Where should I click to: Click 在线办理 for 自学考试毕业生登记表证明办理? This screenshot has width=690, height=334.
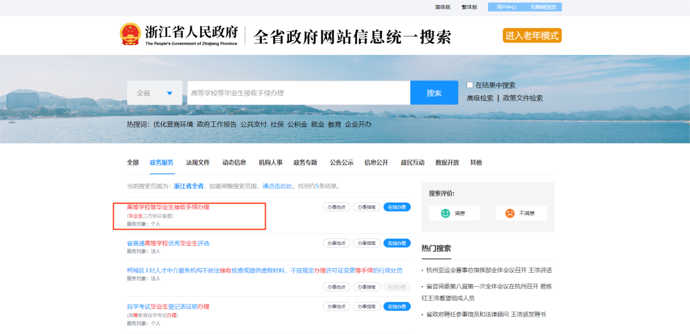[397, 307]
